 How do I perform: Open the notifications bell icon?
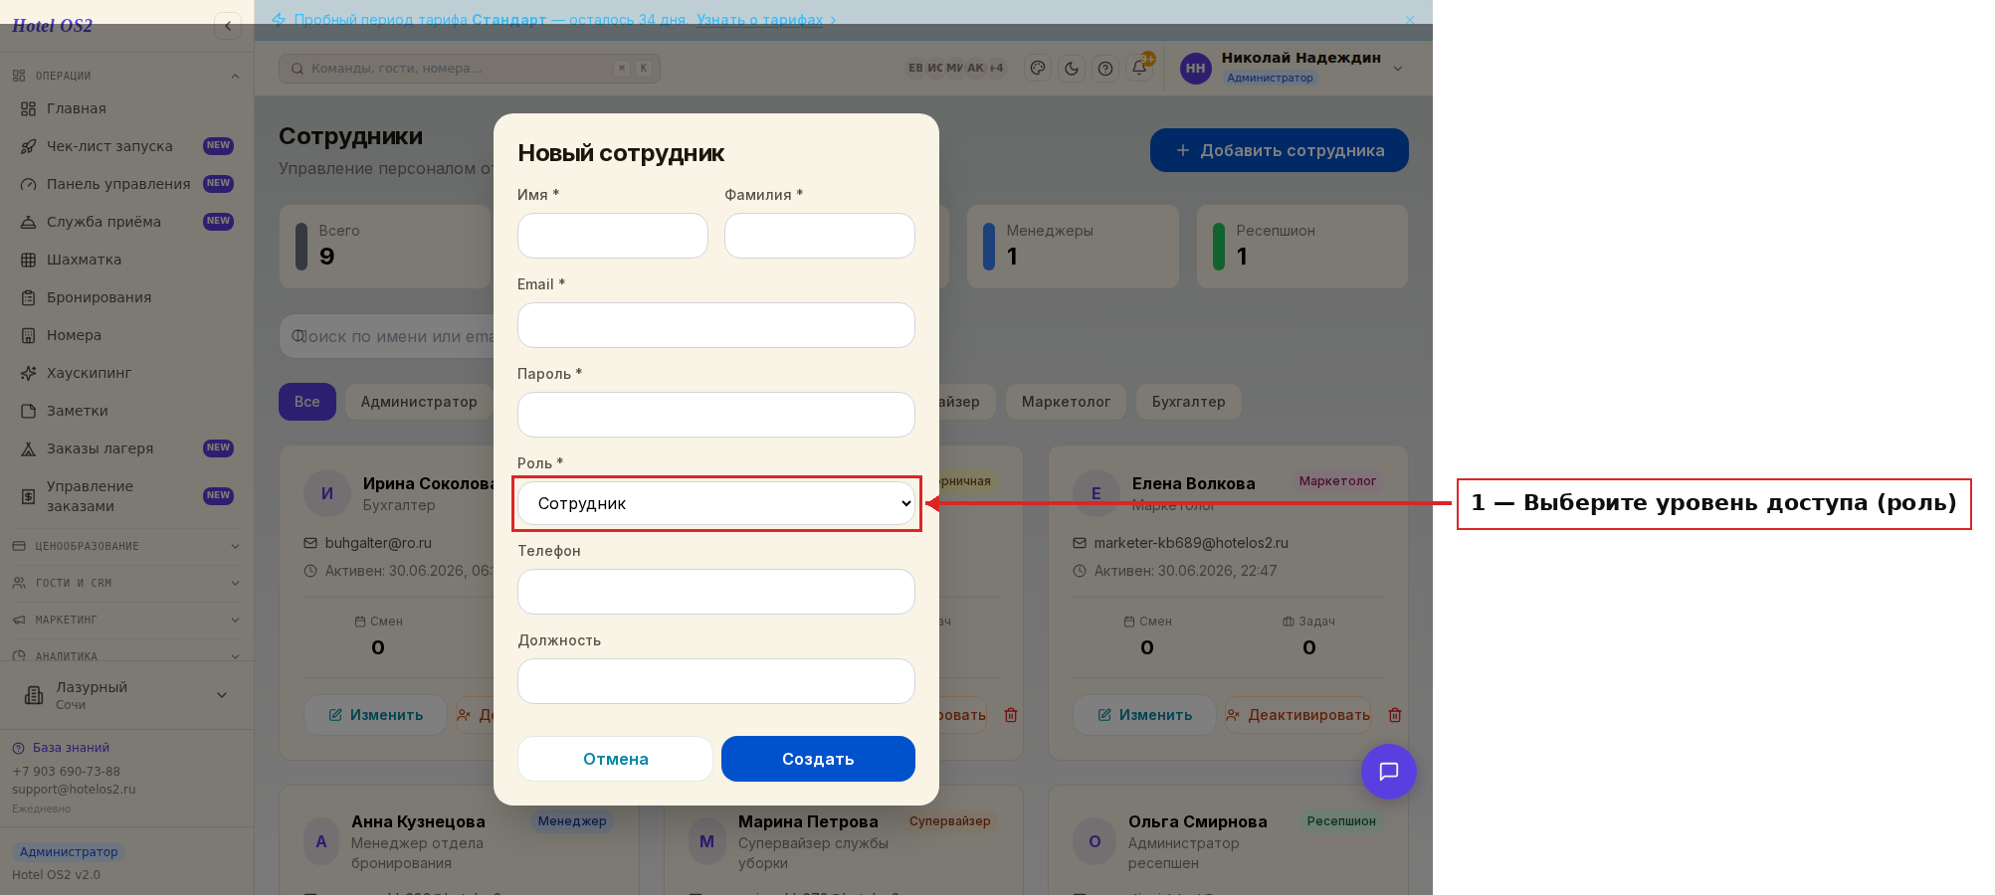(x=1139, y=69)
